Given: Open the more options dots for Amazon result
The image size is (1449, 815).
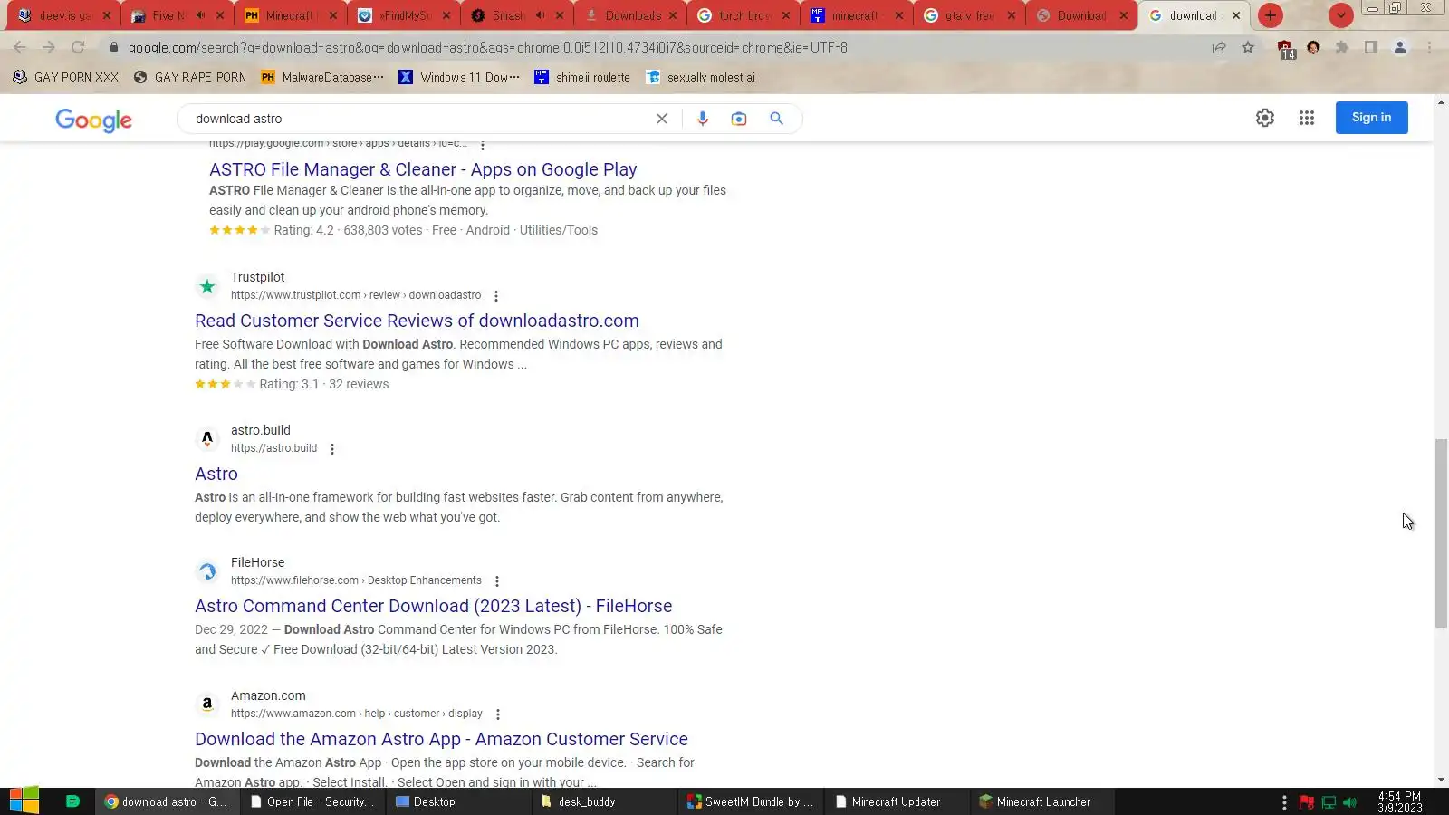Looking at the screenshot, I should (x=498, y=714).
